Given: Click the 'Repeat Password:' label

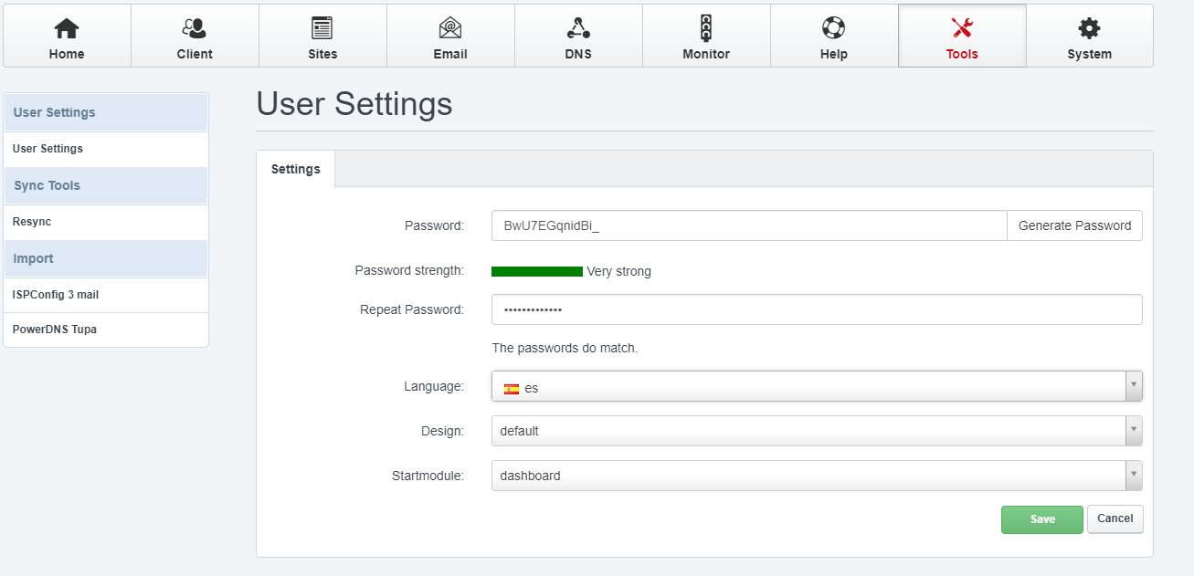Looking at the screenshot, I should (x=412, y=309).
